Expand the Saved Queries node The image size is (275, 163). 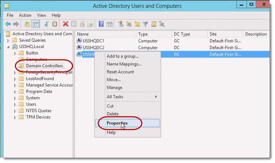(8, 41)
